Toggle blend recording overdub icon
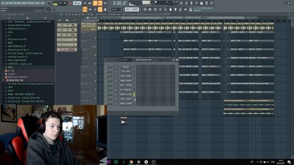 click(x=100, y=3)
